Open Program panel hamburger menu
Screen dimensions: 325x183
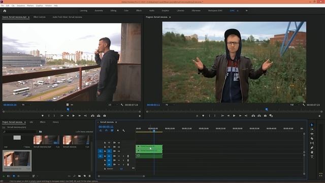[x=170, y=17]
